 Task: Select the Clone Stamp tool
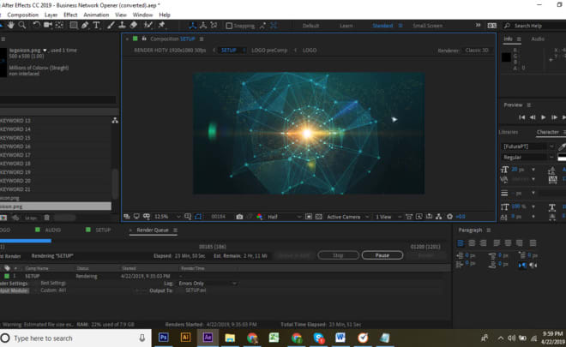(123, 25)
